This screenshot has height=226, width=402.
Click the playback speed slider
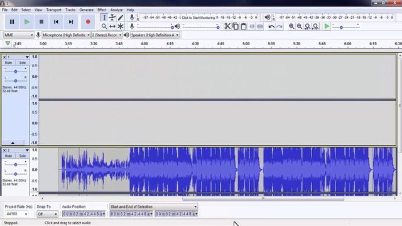(345, 26)
